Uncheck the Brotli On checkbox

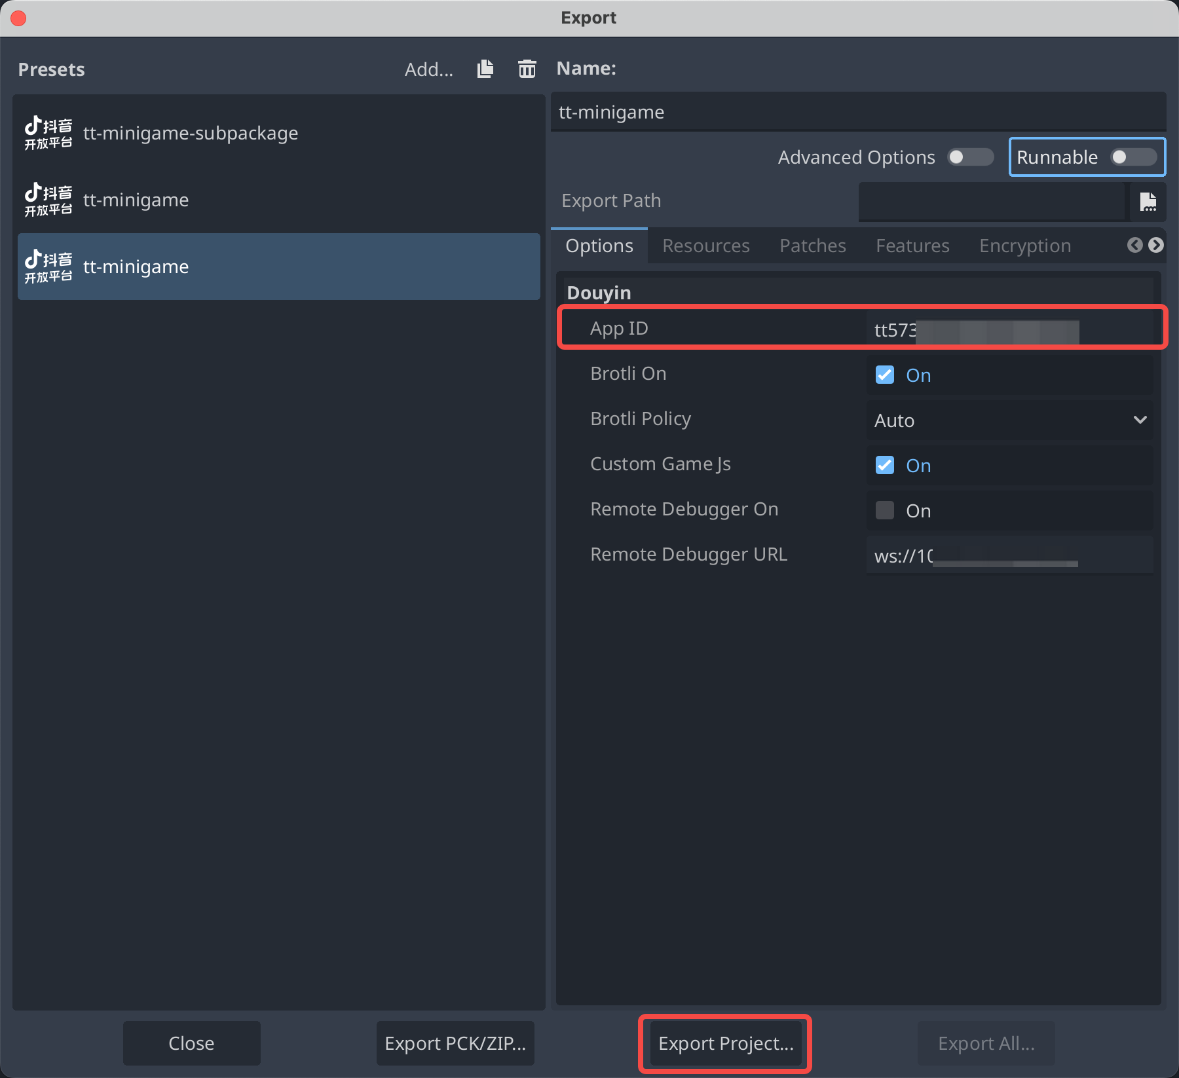click(x=885, y=375)
